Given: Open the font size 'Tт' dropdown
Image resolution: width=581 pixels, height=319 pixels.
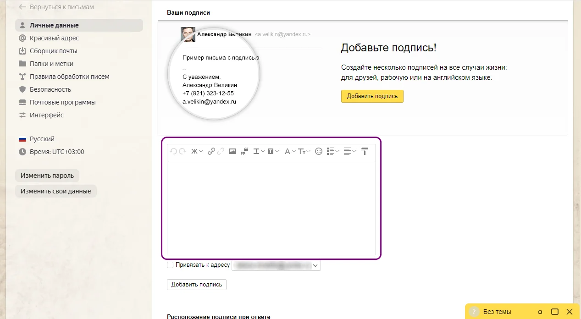Looking at the screenshot, I should (x=304, y=151).
